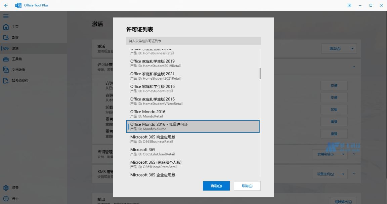Viewport: 387px width, 204px height.
Task: Open the 设置主机(S) dropdown arrow
Action: coord(343,174)
